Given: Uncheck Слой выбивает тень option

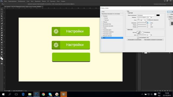Looking at the screenshot, I should tap(138, 38).
